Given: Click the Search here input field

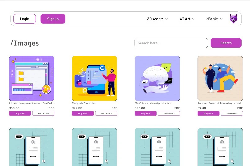Looking at the screenshot, I should (171, 43).
